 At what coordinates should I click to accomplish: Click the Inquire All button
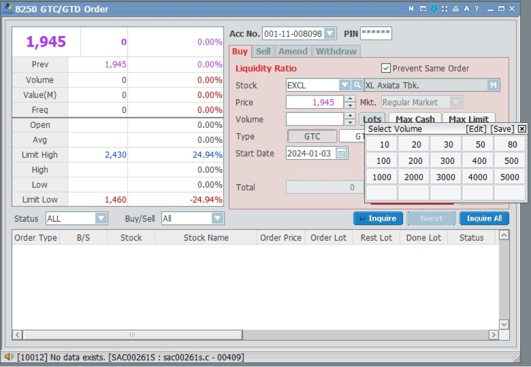(484, 219)
